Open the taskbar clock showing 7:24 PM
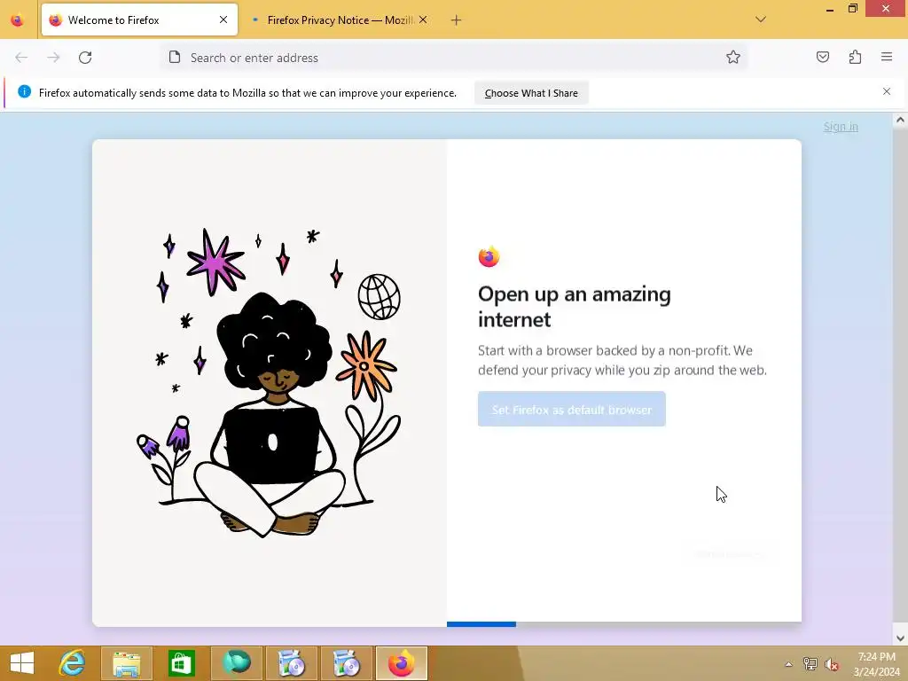Image resolution: width=908 pixels, height=681 pixels. click(x=877, y=664)
